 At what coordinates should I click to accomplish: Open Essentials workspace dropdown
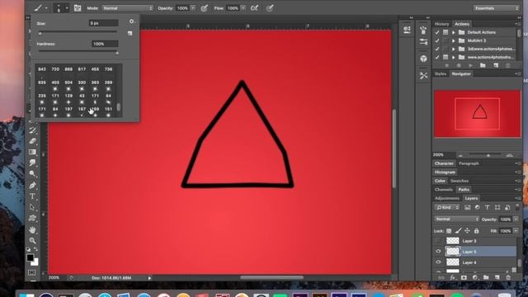coord(497,8)
